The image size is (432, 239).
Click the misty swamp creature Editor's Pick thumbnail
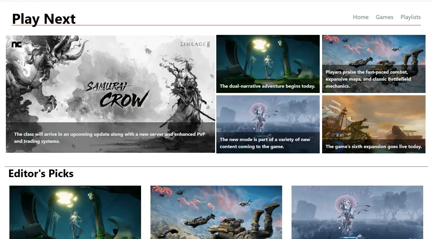357,212
